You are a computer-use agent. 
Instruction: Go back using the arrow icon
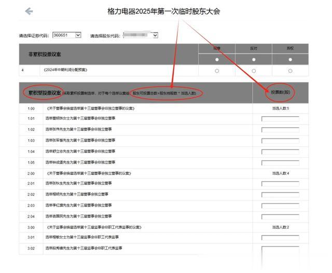pyautogui.click(x=29, y=11)
